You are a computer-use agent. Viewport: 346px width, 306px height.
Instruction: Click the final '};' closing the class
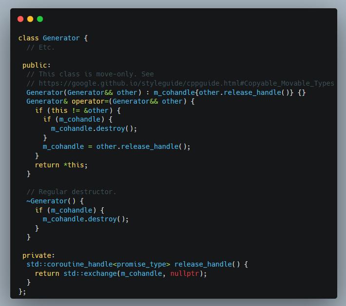click(22, 292)
